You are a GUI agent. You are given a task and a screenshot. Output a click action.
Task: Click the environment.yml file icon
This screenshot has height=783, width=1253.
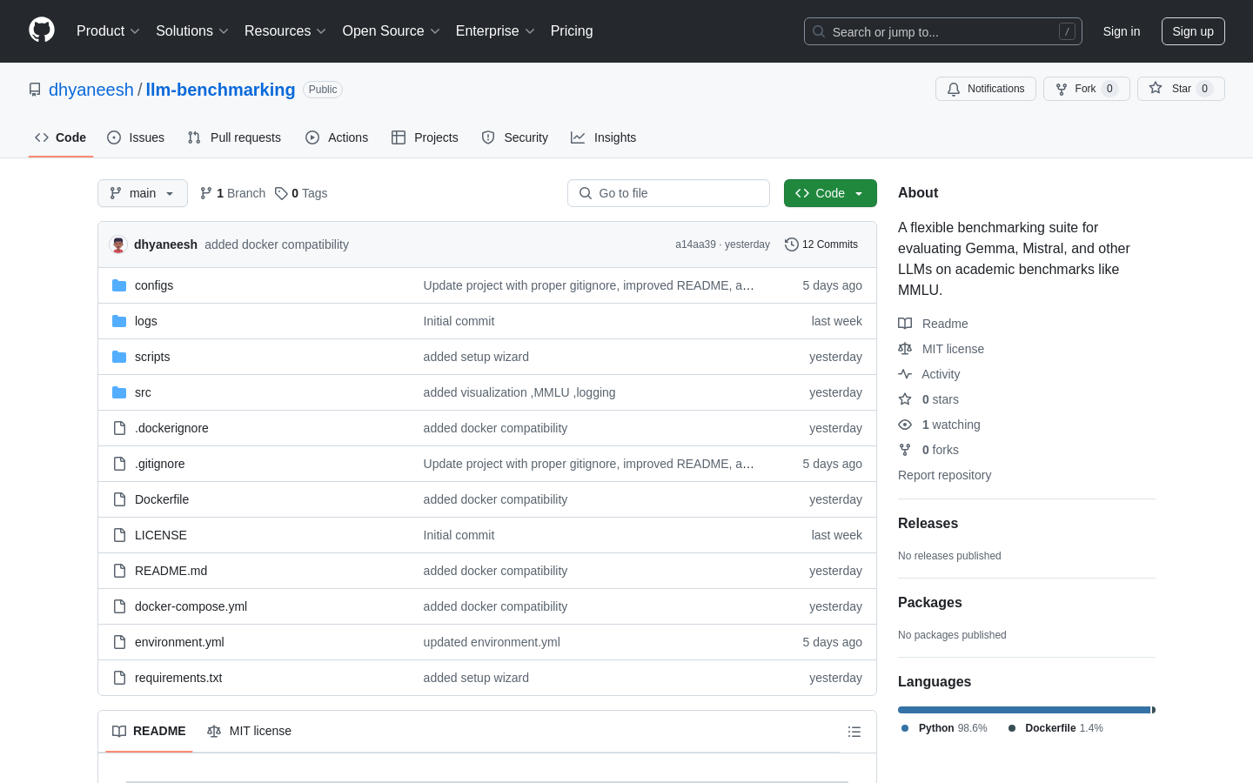coord(119,642)
